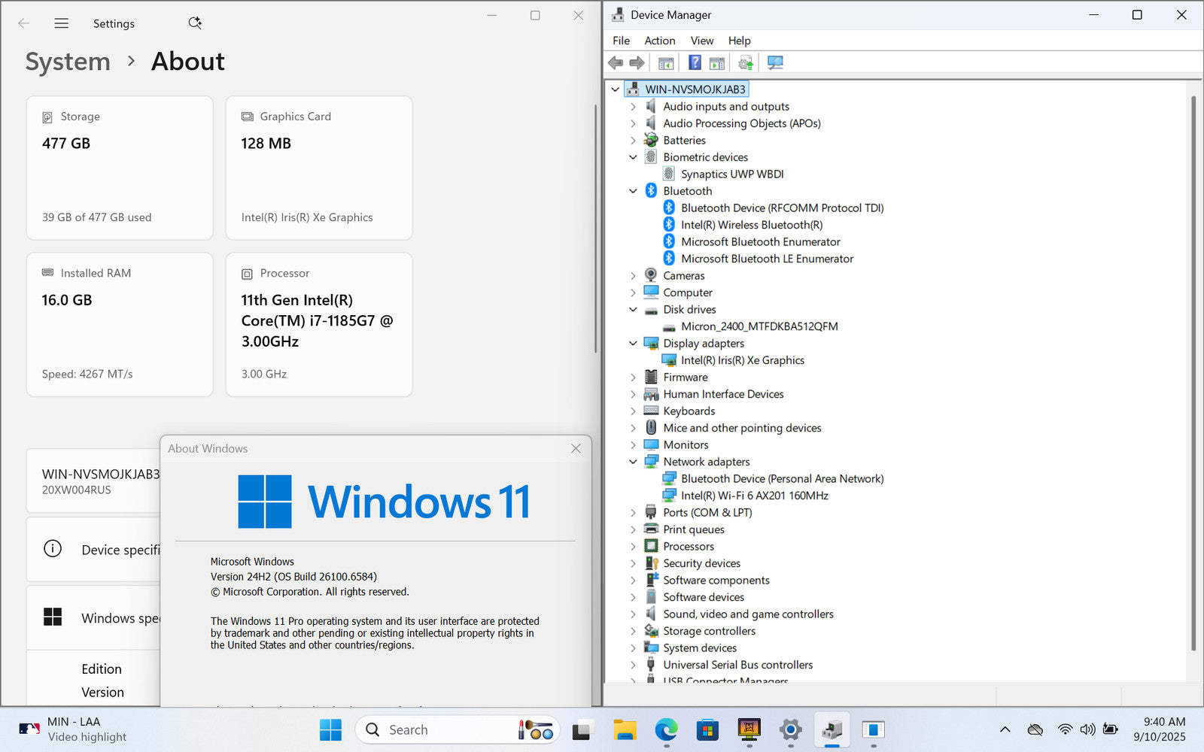Image resolution: width=1204 pixels, height=752 pixels.
Task: Click Update device driver toolbar icon
Action: 745,62
